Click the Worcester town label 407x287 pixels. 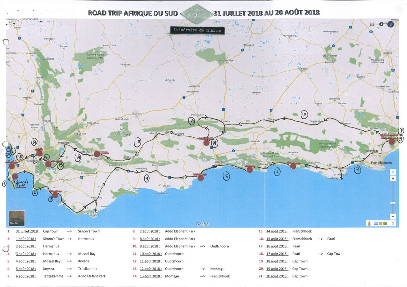point(64,143)
